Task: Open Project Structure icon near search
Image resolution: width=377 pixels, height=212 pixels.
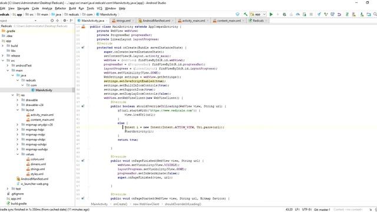Action: 369,14
